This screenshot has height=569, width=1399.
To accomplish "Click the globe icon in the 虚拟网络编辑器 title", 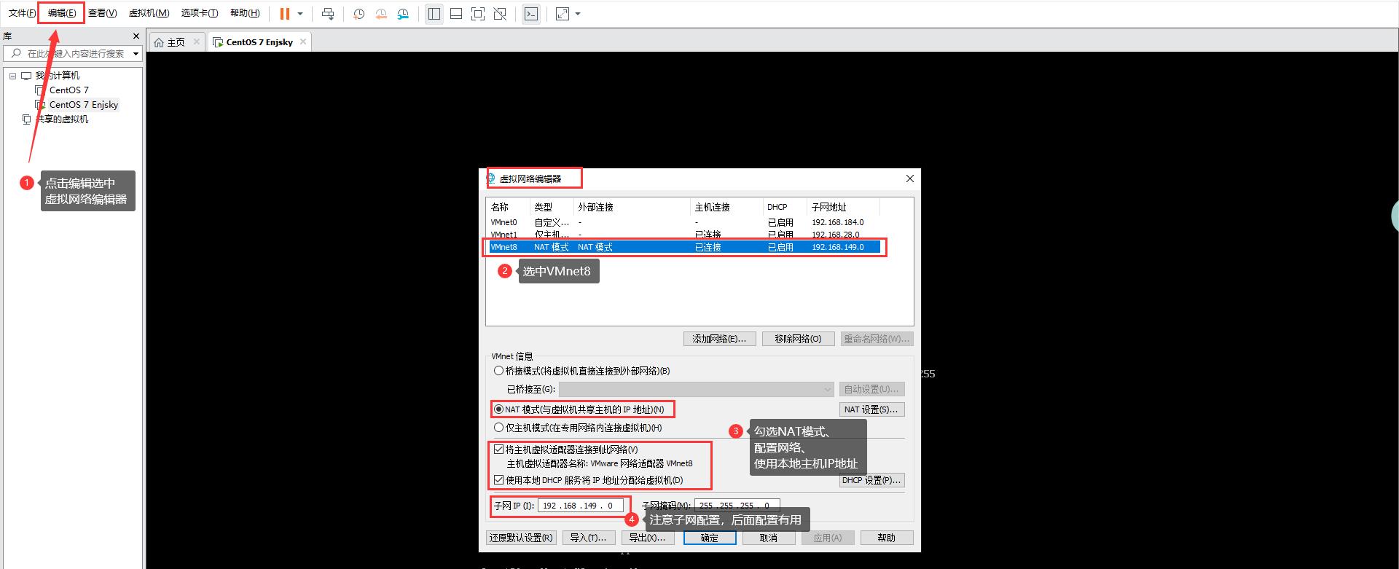I will 491,178.
